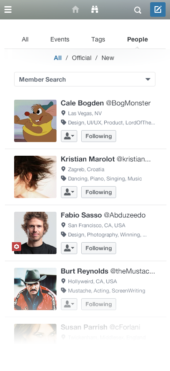Click location pin icon next to Las Vegas, NV
This screenshot has width=170, height=371.
(x=63, y=113)
